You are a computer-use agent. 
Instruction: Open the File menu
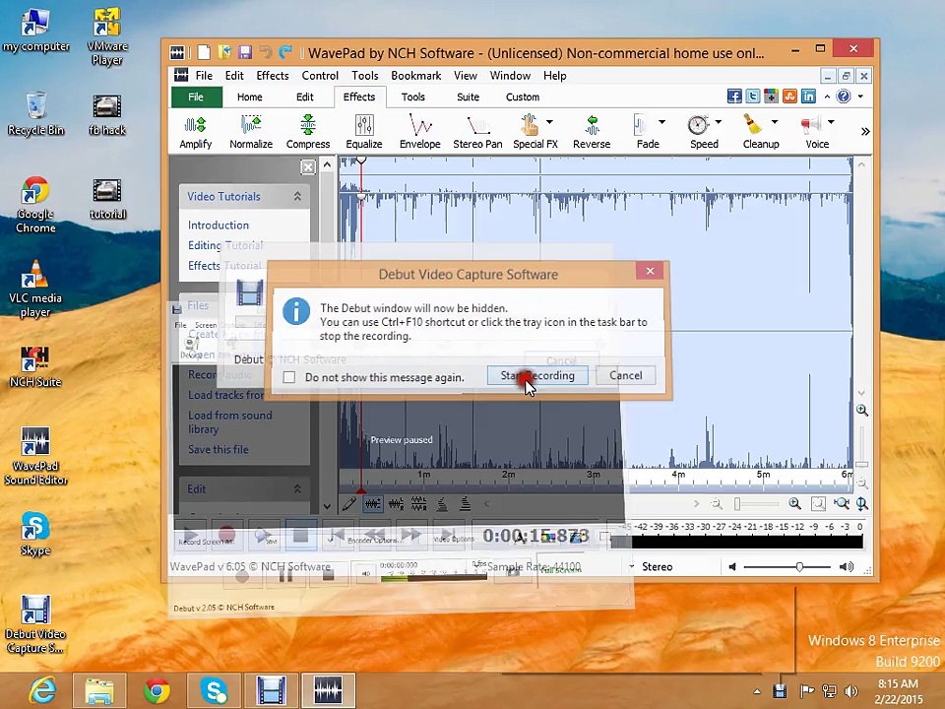point(204,76)
